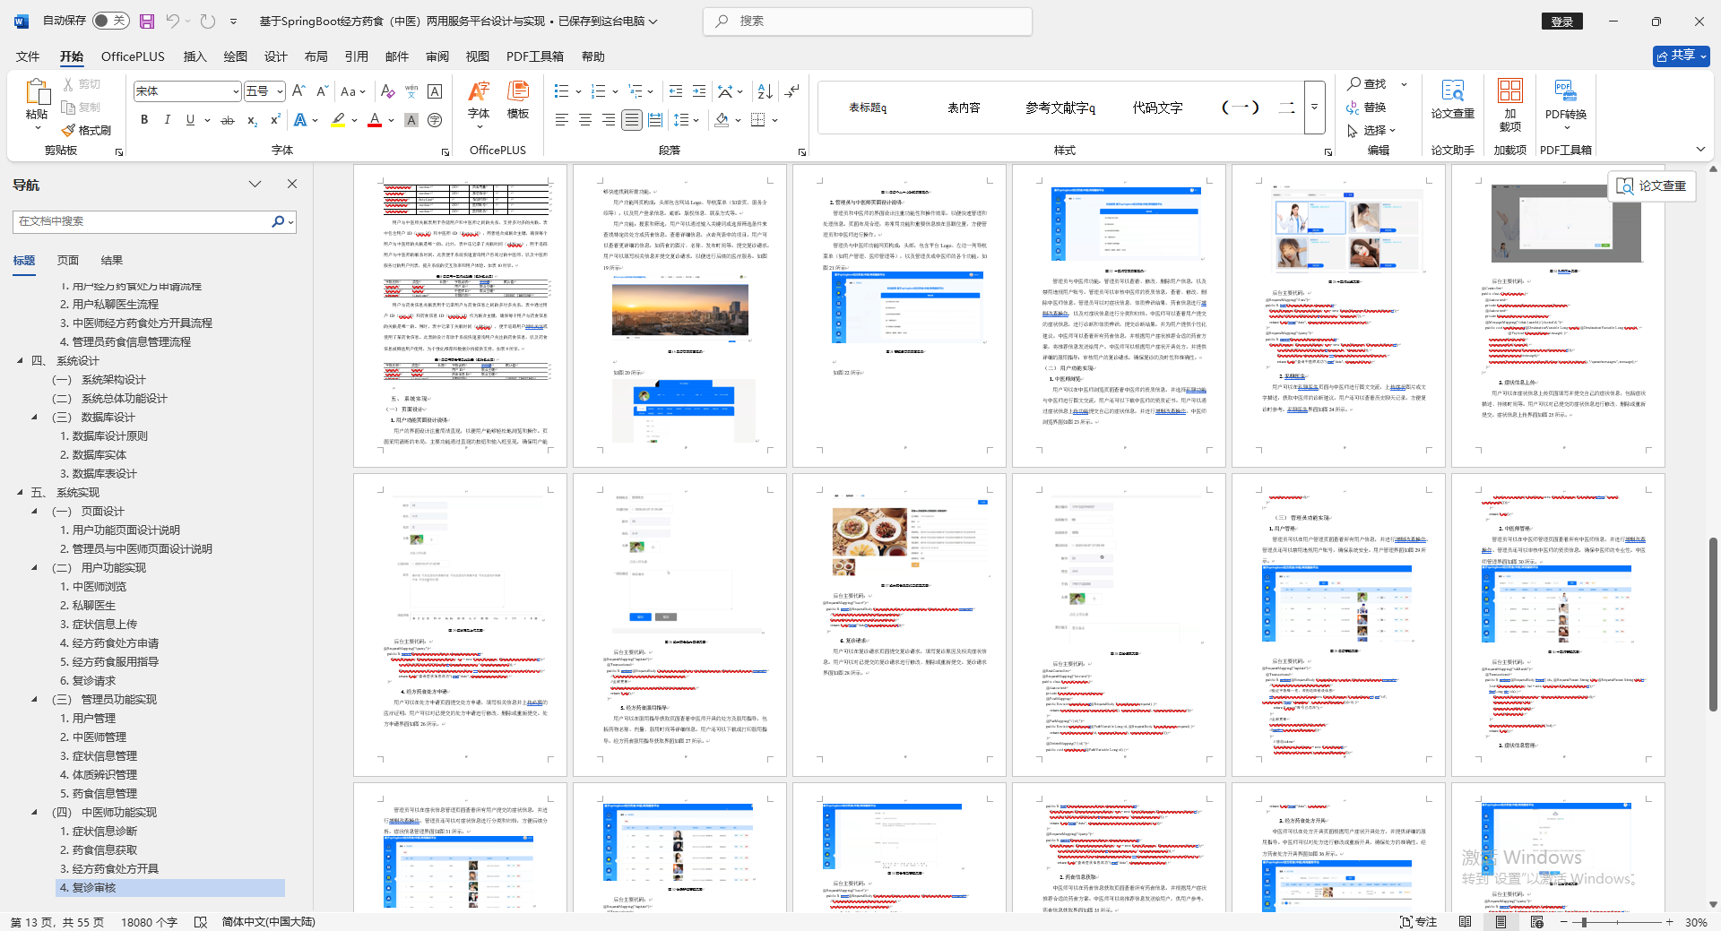Collapse the 管理员功能实现 heading in navigation

34,700
